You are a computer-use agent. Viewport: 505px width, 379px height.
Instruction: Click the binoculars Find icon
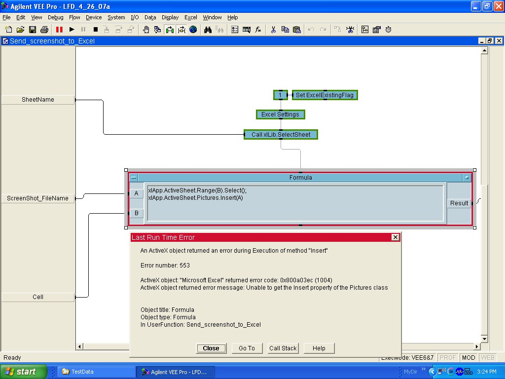(x=208, y=30)
